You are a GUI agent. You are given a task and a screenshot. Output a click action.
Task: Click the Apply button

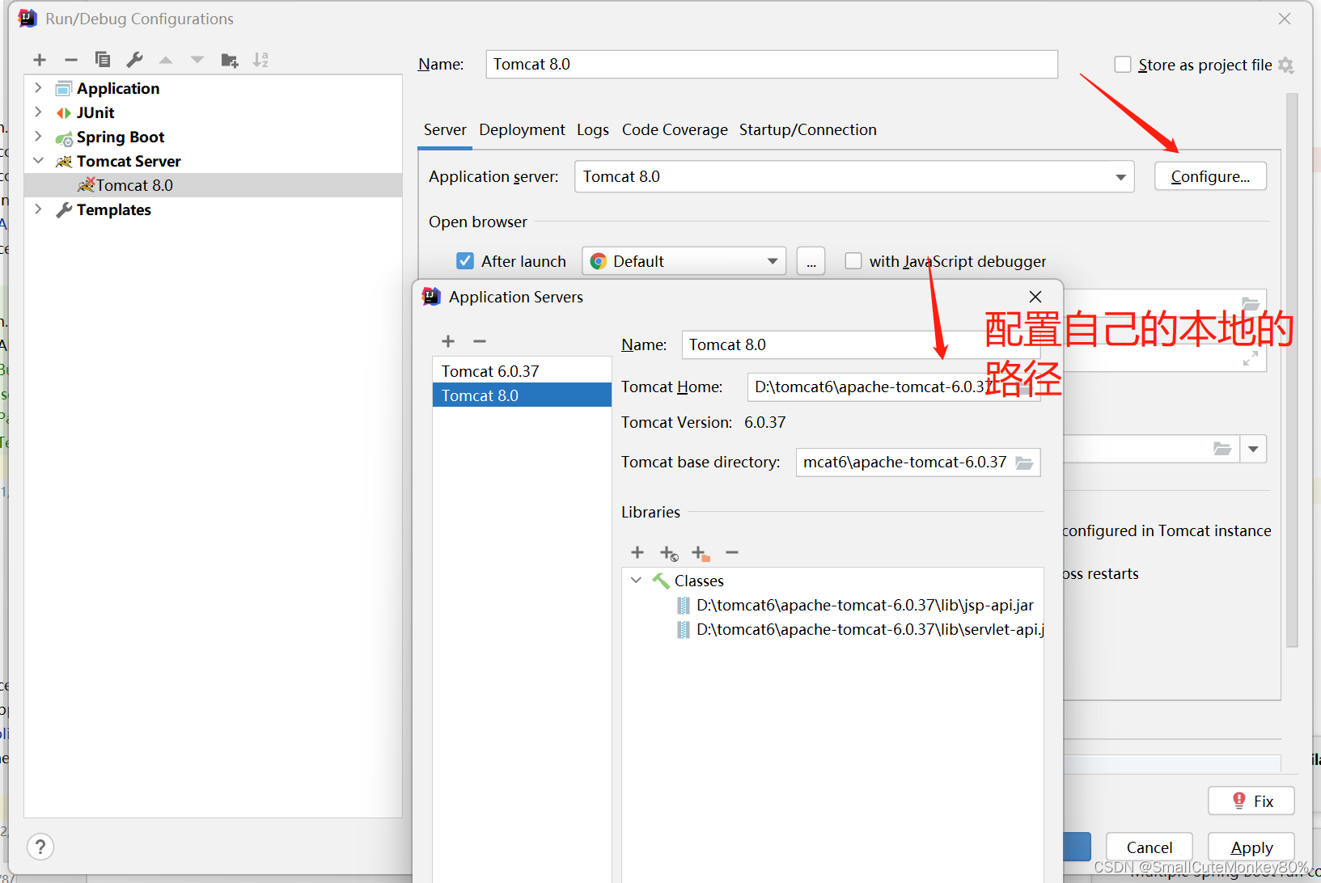point(1251,847)
